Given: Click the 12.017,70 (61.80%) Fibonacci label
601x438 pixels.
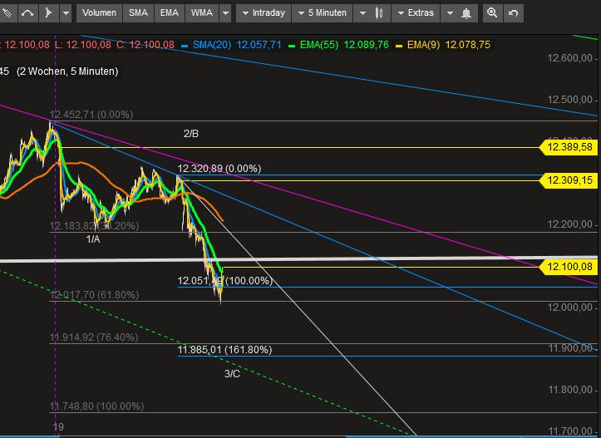Looking at the screenshot, I should [94, 295].
